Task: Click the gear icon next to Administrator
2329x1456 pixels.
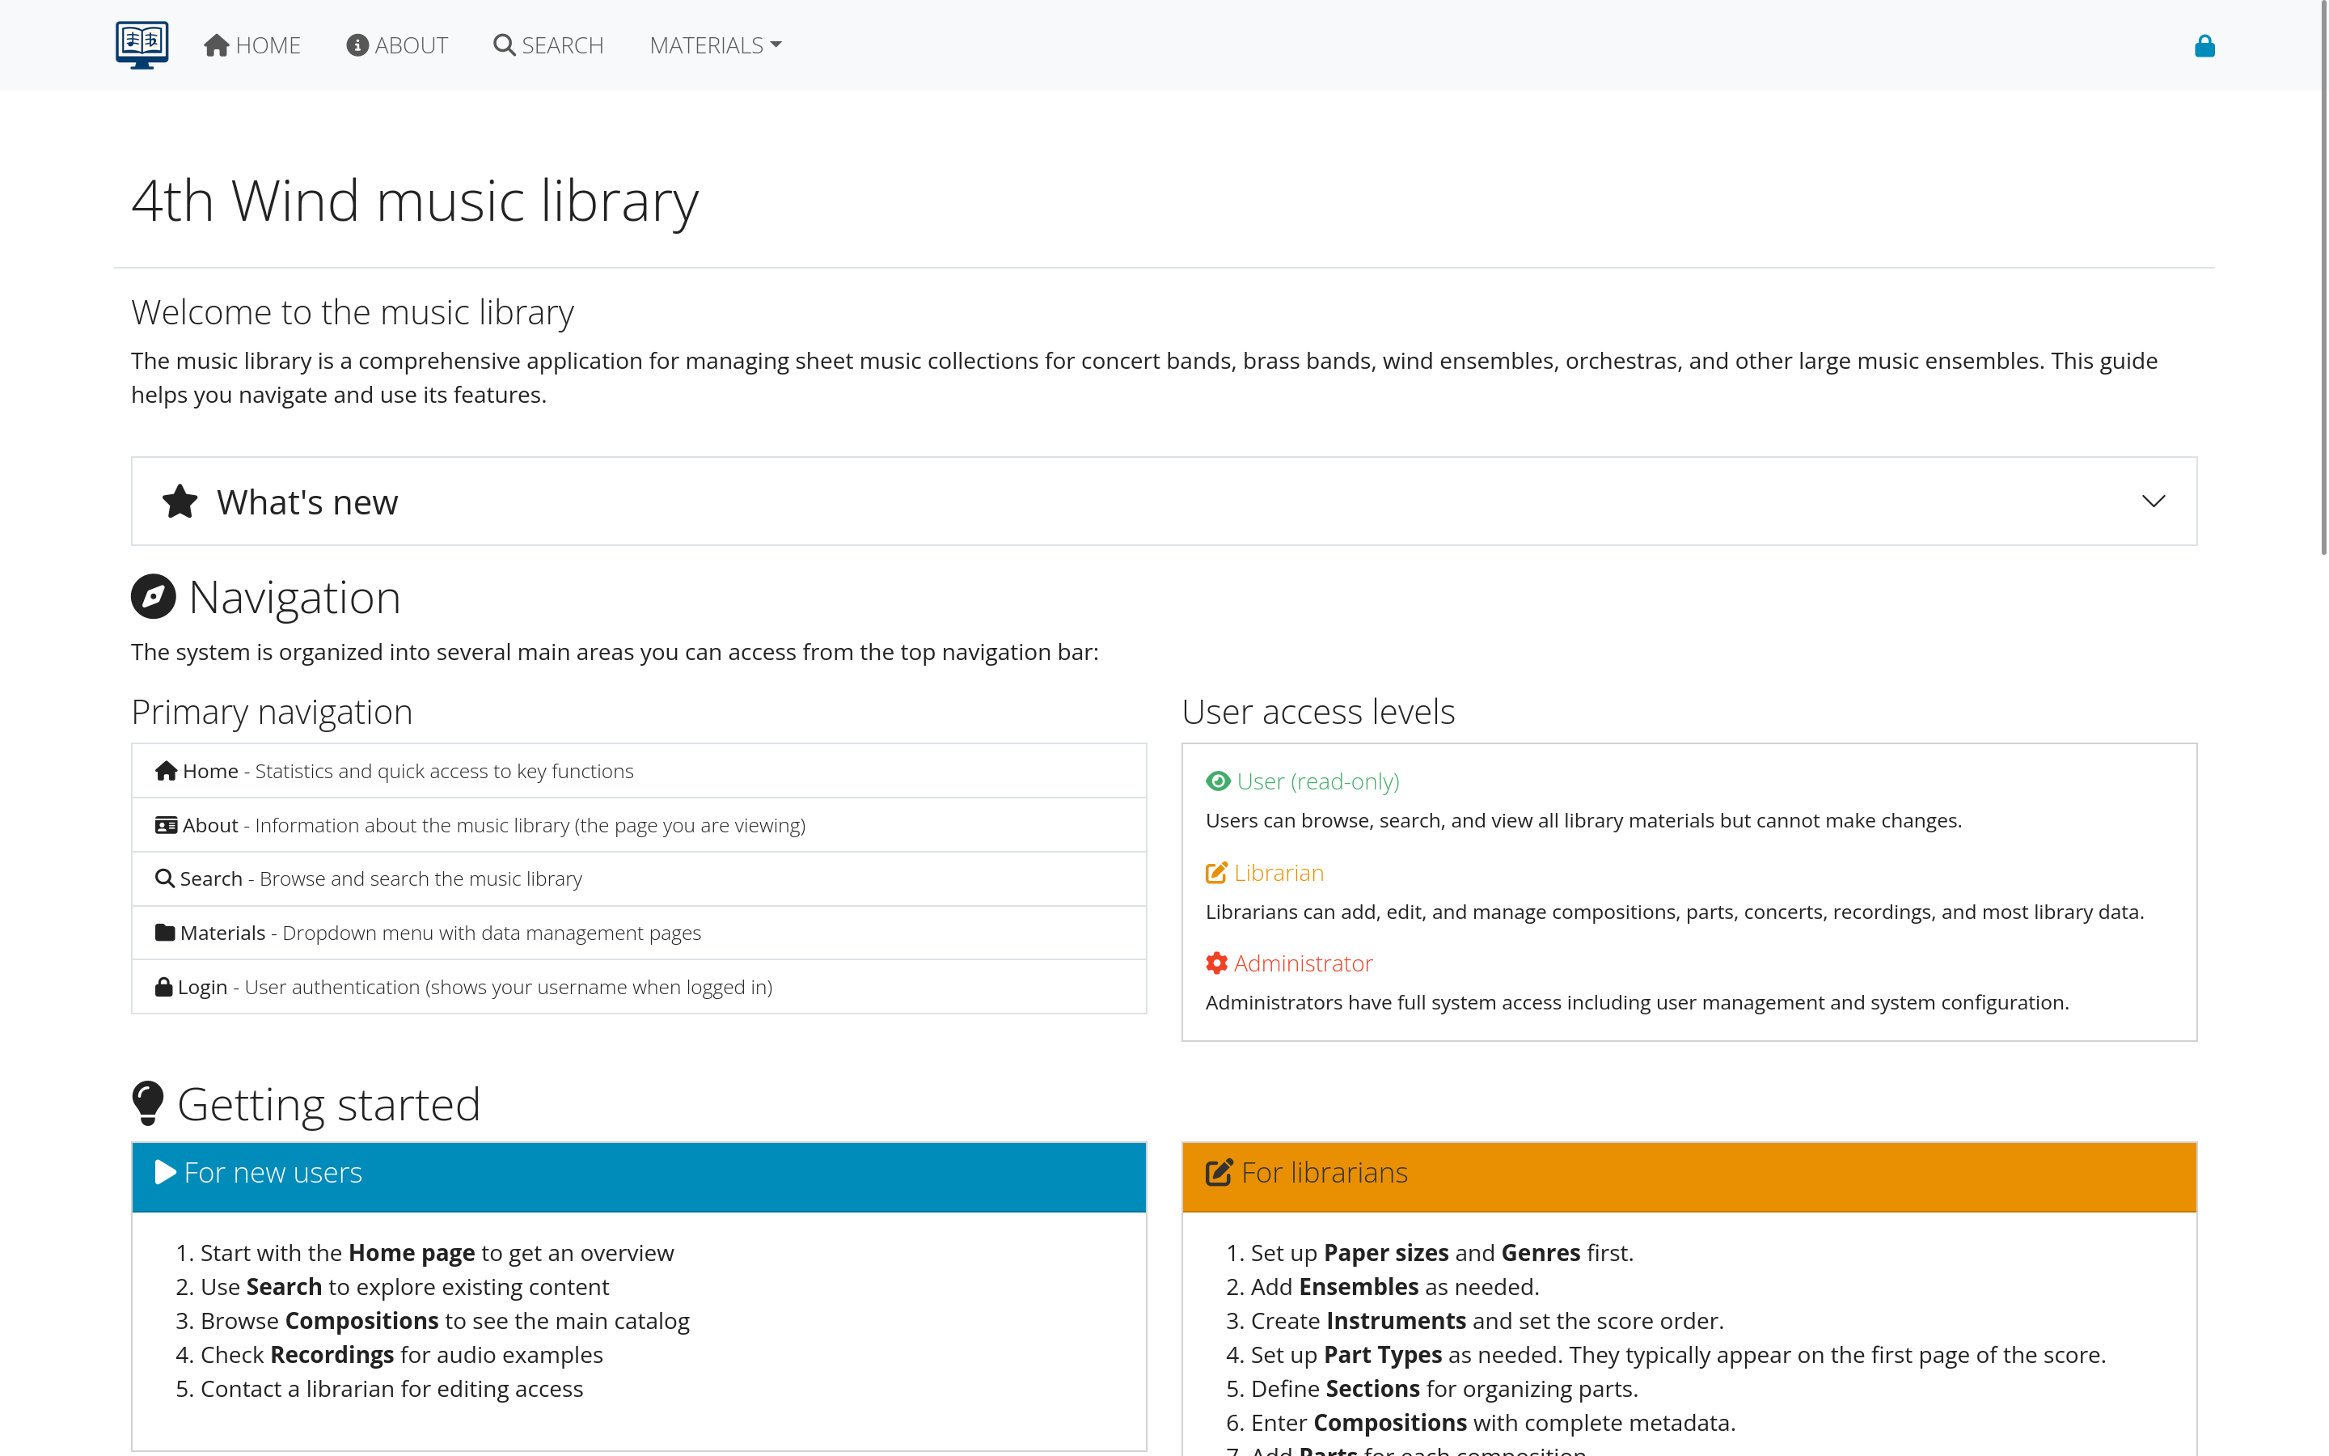Action: tap(1215, 962)
